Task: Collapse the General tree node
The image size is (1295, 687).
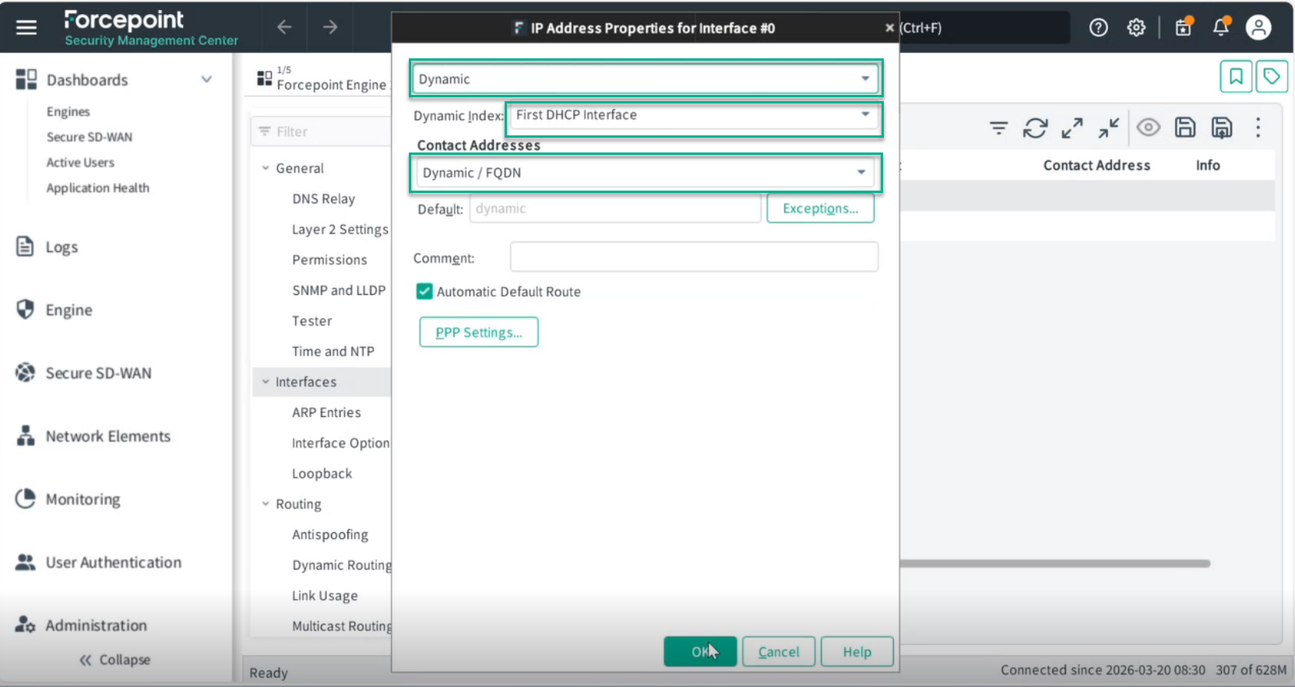Action: [x=266, y=168]
